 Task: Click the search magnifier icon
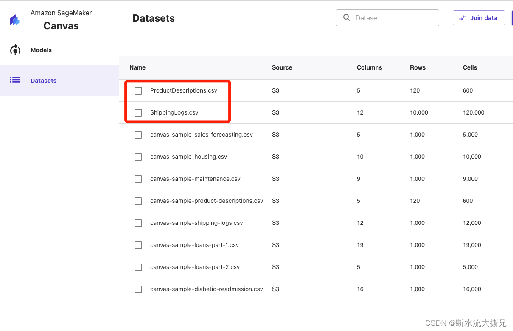[347, 18]
